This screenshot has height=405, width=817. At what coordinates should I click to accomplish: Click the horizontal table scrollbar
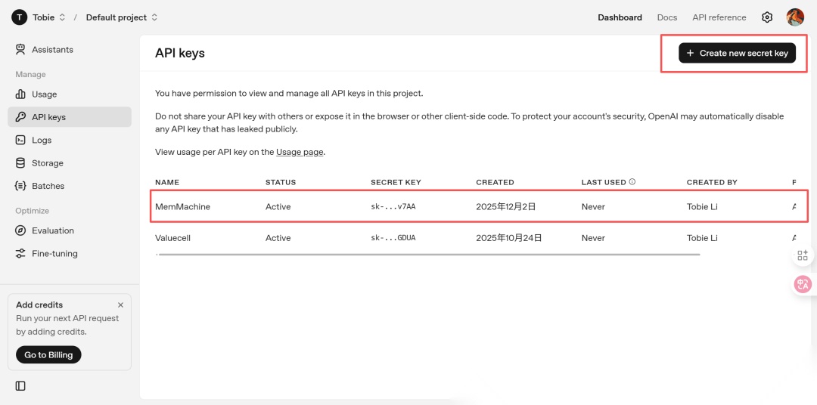point(428,255)
